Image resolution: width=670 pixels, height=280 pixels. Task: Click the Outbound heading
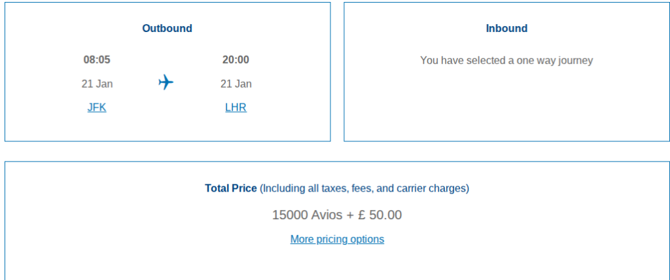(x=167, y=28)
